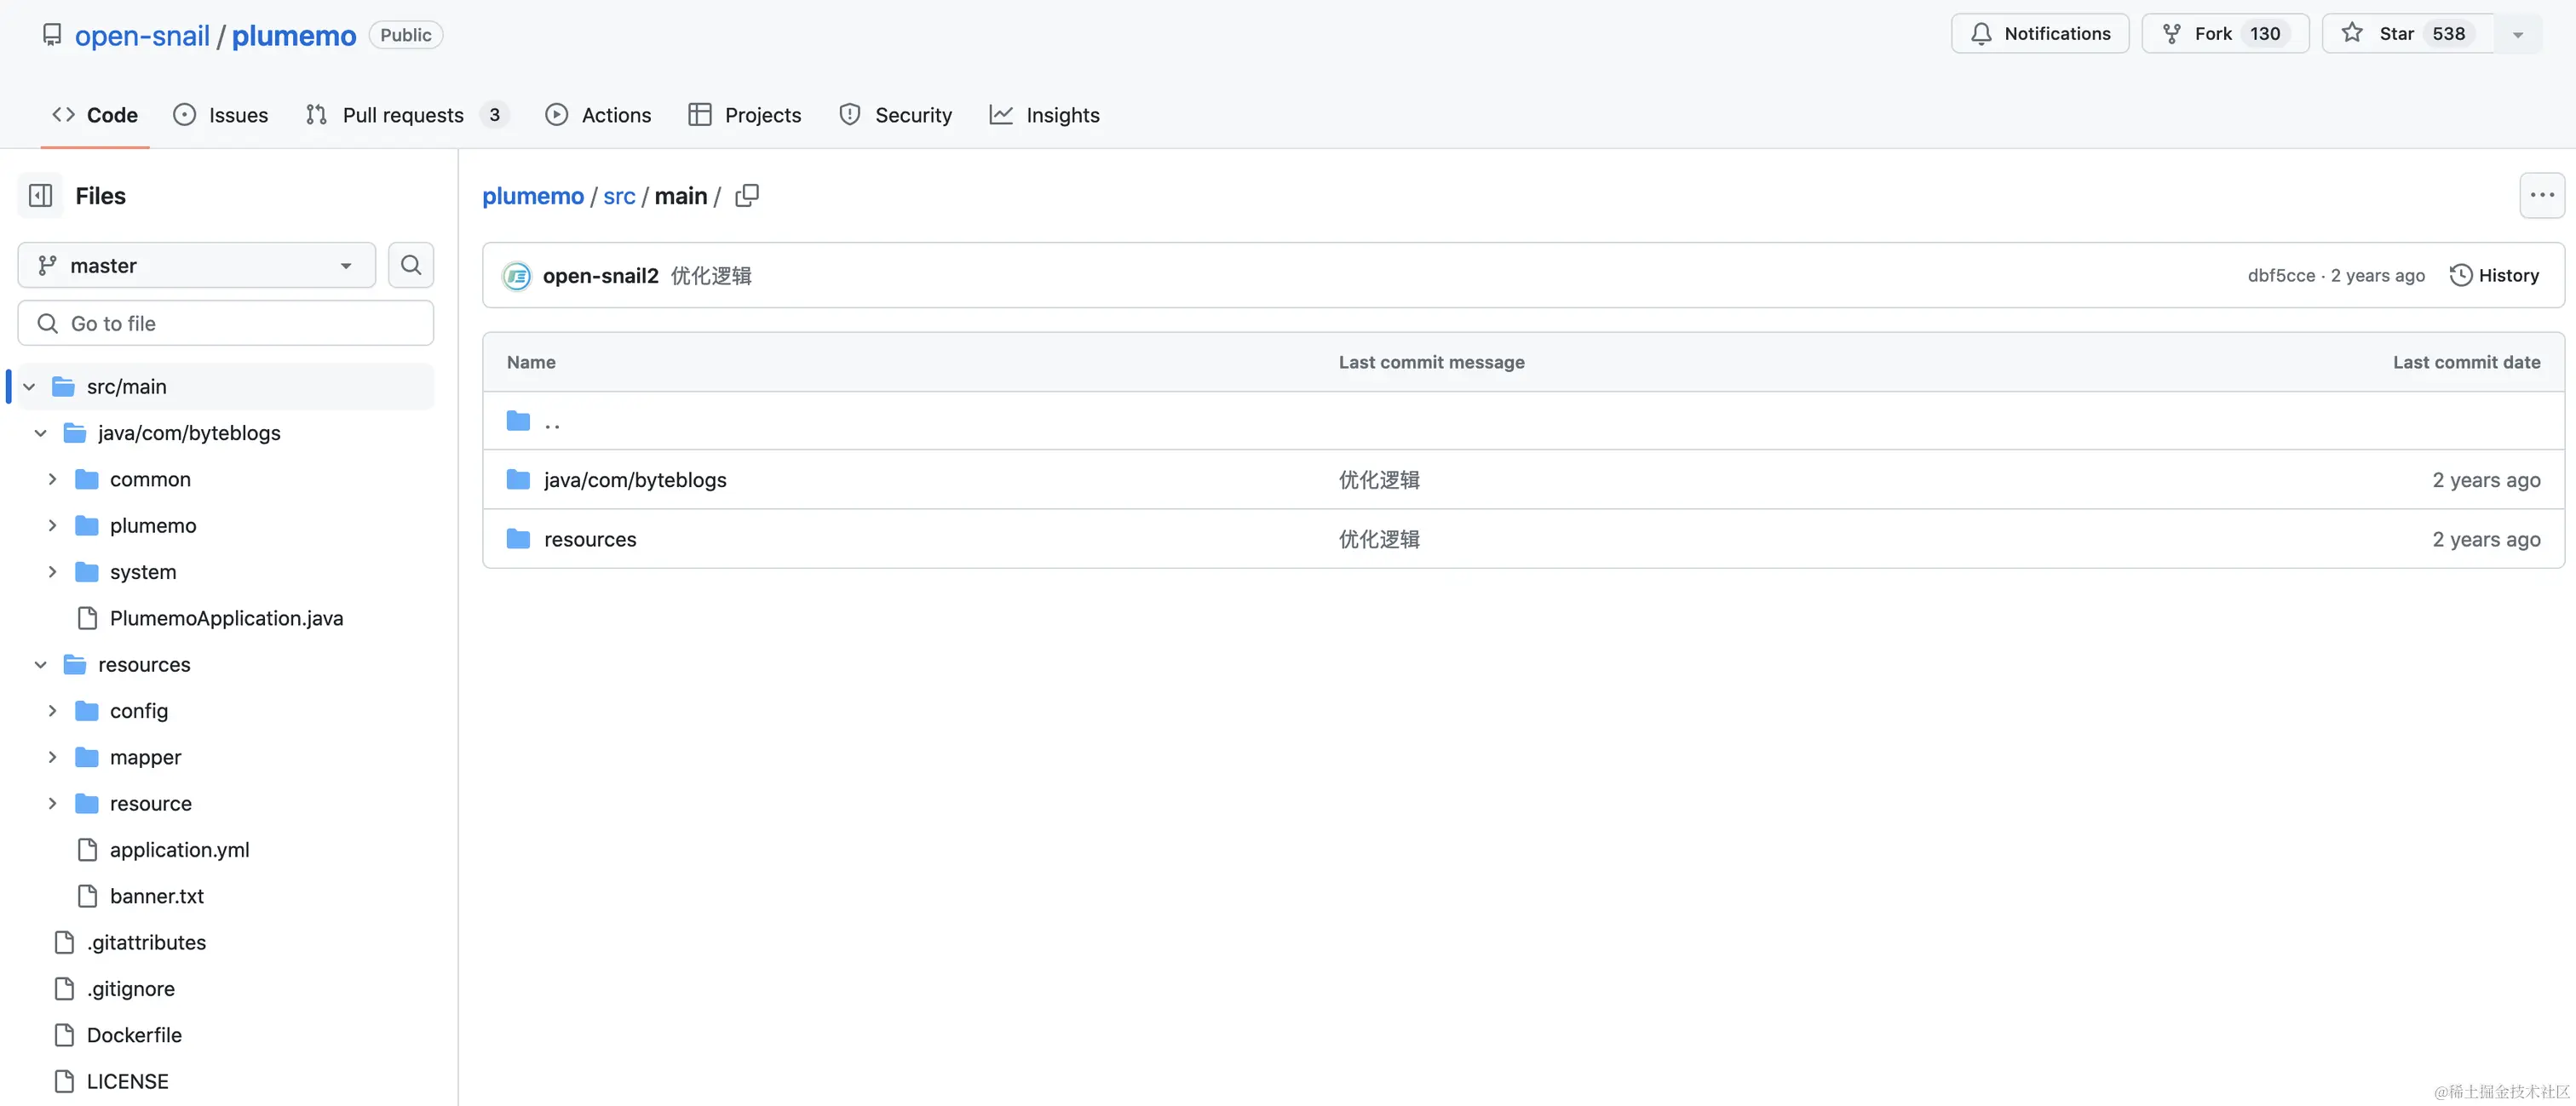This screenshot has width=2576, height=1106.
Task: Open the Projects tab
Action: click(x=745, y=115)
